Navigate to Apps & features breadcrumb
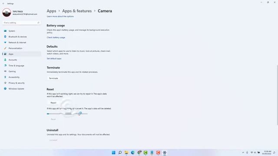278x156 pixels. click(77, 11)
